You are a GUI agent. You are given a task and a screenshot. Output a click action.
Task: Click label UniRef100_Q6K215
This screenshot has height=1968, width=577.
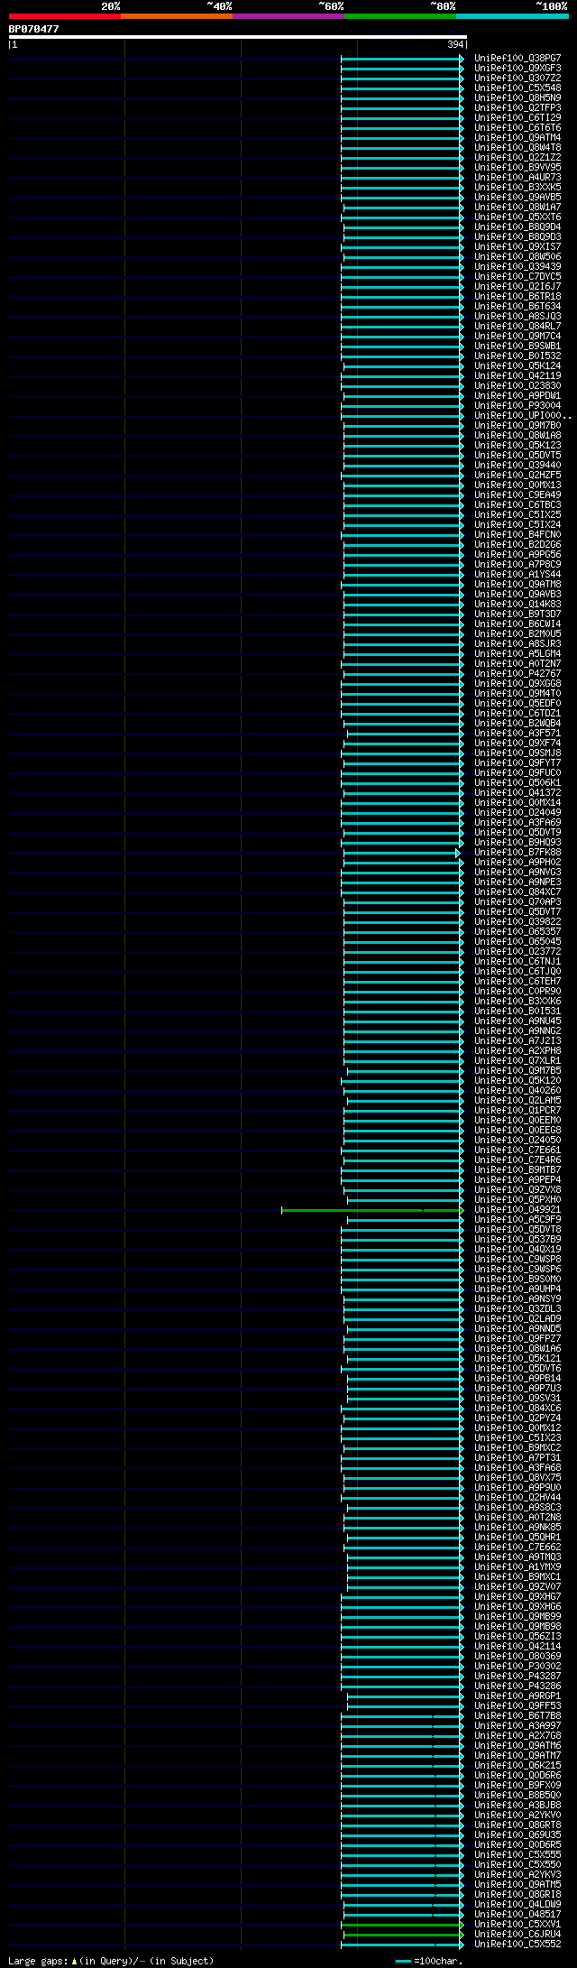coord(517,1765)
